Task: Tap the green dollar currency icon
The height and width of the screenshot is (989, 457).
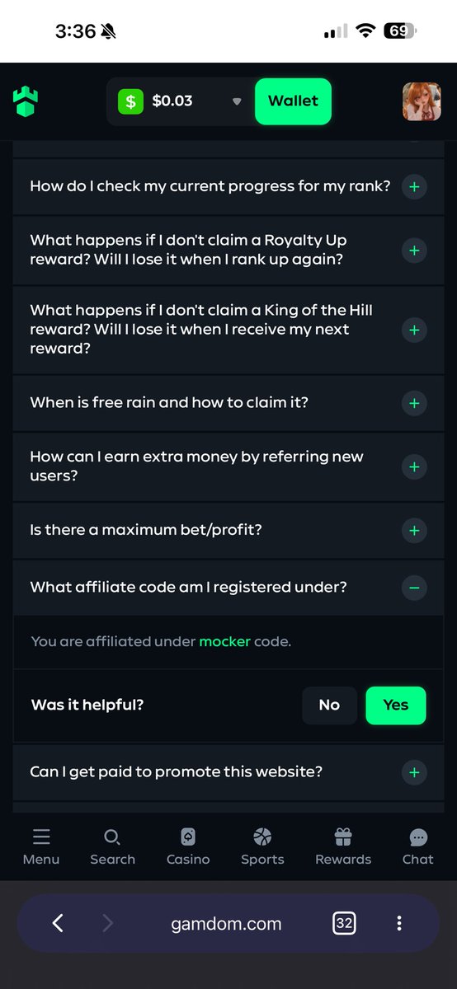Action: (130, 101)
